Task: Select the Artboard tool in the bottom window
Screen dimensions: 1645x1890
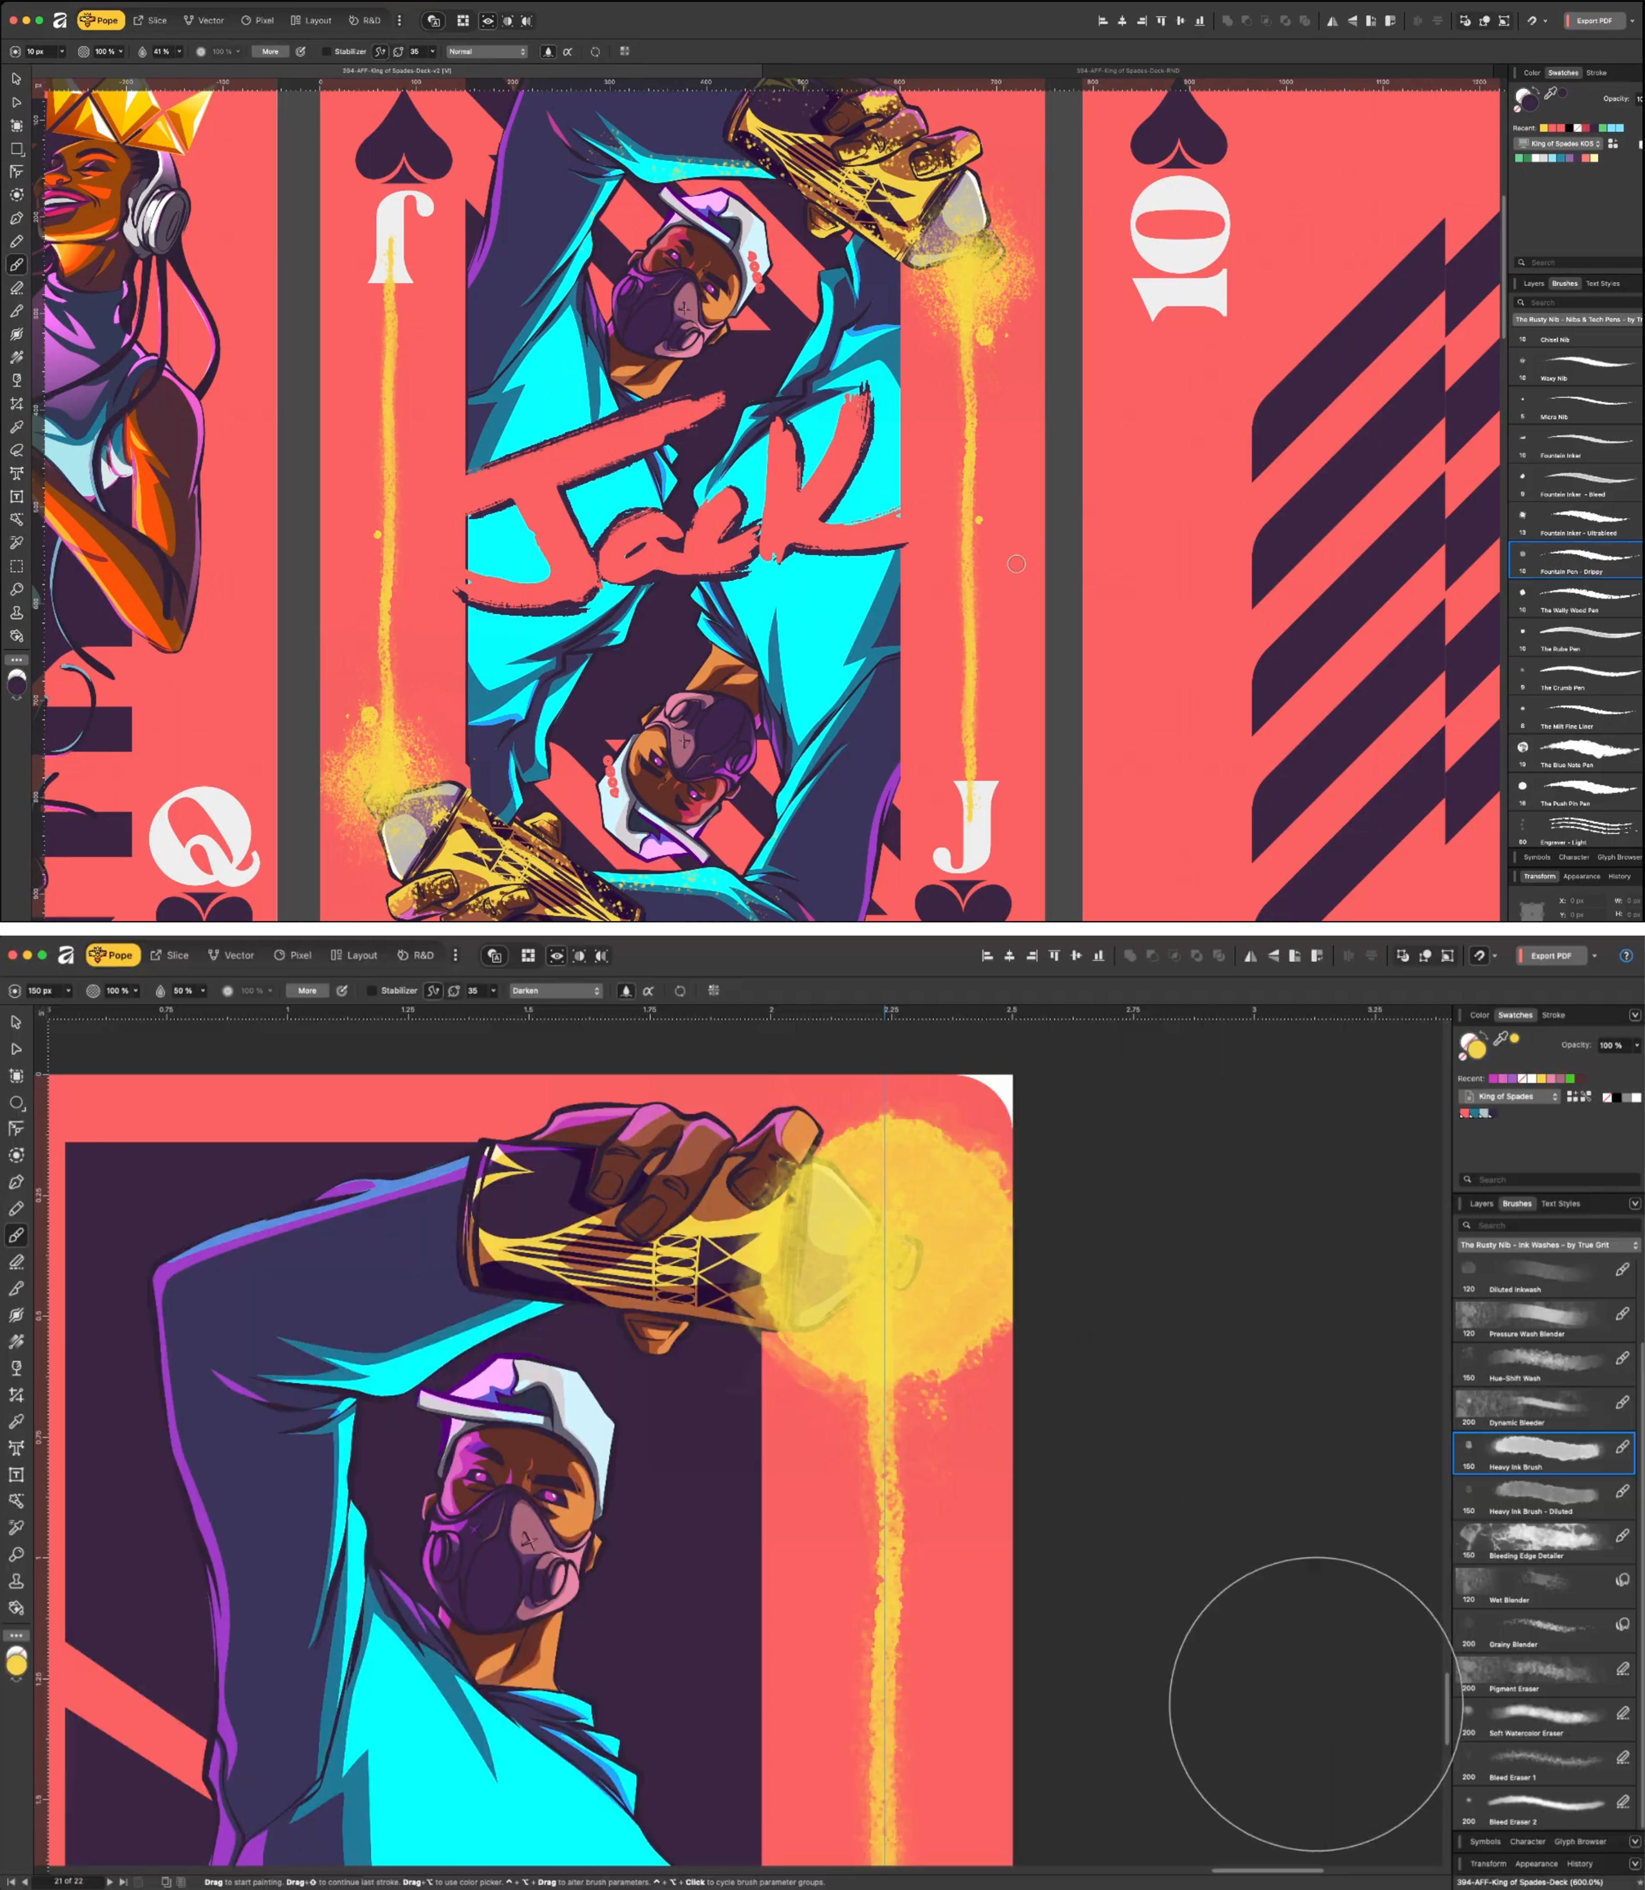Action: tap(16, 1076)
